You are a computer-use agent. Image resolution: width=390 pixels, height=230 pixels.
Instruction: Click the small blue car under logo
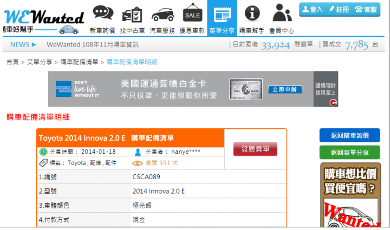pos(69,30)
